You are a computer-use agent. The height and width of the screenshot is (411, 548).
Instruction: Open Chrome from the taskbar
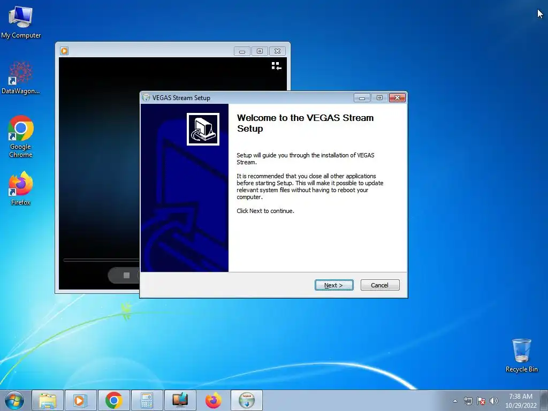113,400
